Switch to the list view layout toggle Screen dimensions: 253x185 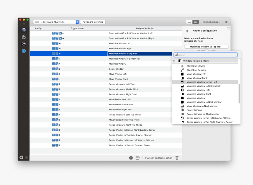pyautogui.click(x=196, y=22)
